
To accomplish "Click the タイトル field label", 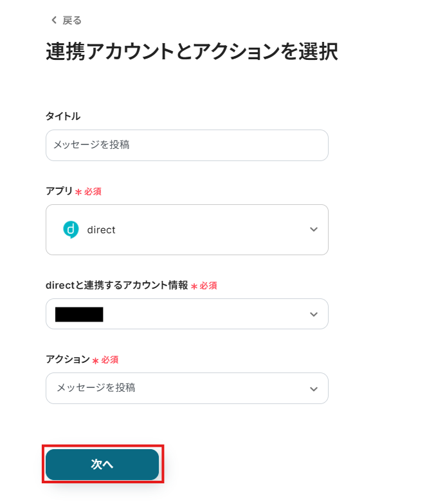I will pos(63,116).
